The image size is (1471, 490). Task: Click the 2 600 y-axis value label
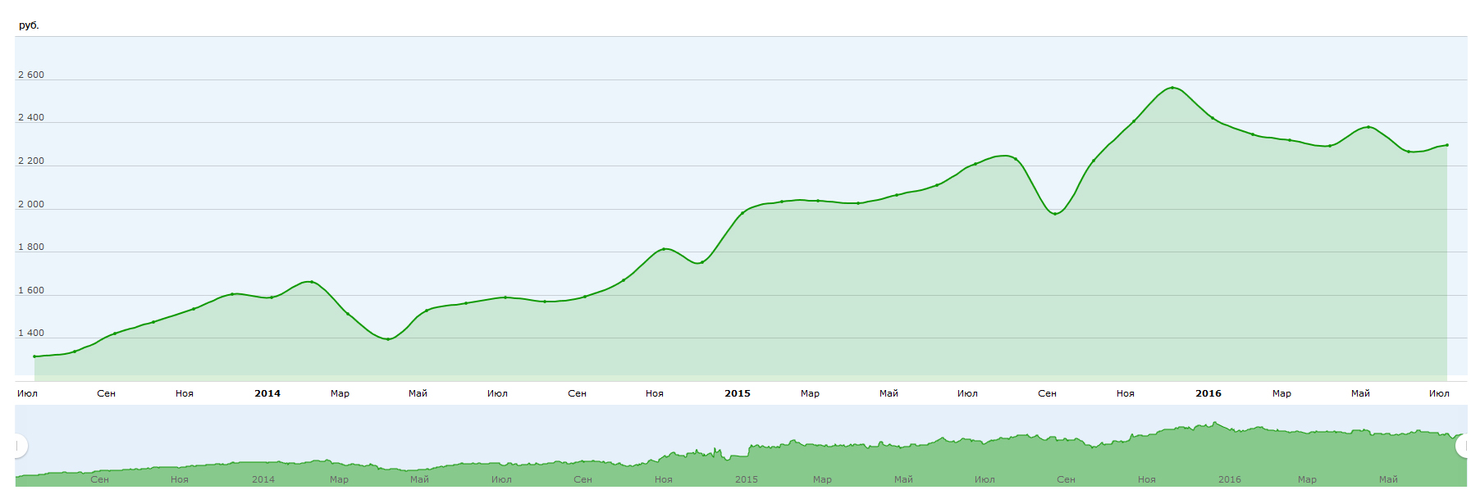pos(31,75)
